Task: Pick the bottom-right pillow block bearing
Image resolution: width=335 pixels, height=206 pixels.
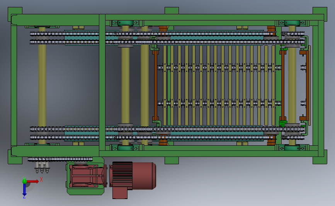Action: tap(292, 148)
